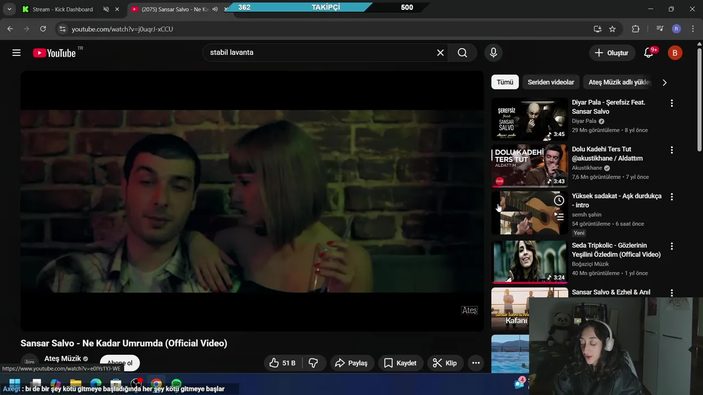The width and height of the screenshot is (703, 395).
Task: Open File Explorer from the taskbar
Action: (75, 383)
